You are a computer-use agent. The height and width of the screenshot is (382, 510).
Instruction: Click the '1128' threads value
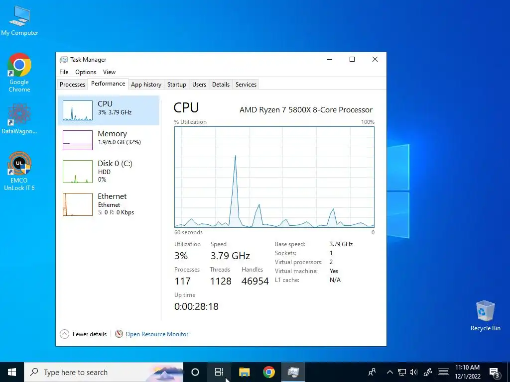click(221, 281)
